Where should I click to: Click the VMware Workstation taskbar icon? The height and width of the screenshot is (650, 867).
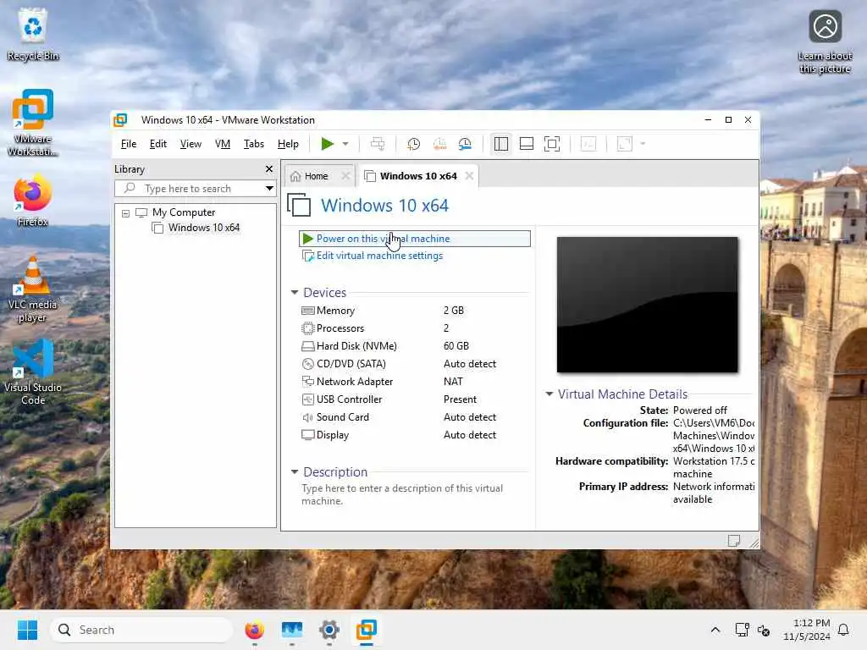(366, 630)
